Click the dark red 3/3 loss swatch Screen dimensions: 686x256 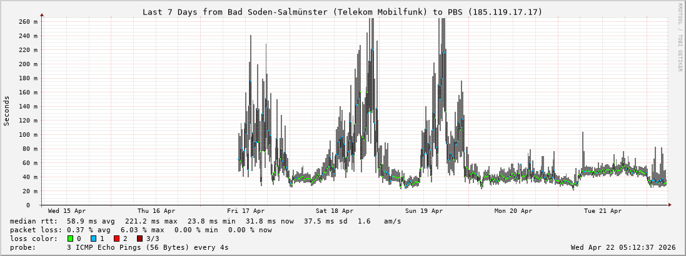tap(139, 239)
